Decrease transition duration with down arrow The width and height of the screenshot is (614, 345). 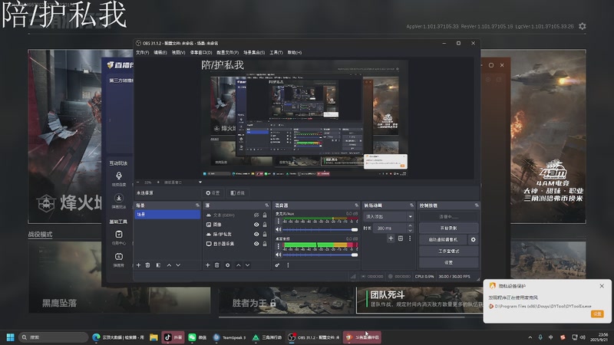point(410,231)
